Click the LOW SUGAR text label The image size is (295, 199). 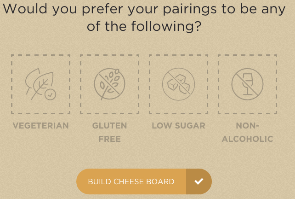click(x=178, y=126)
